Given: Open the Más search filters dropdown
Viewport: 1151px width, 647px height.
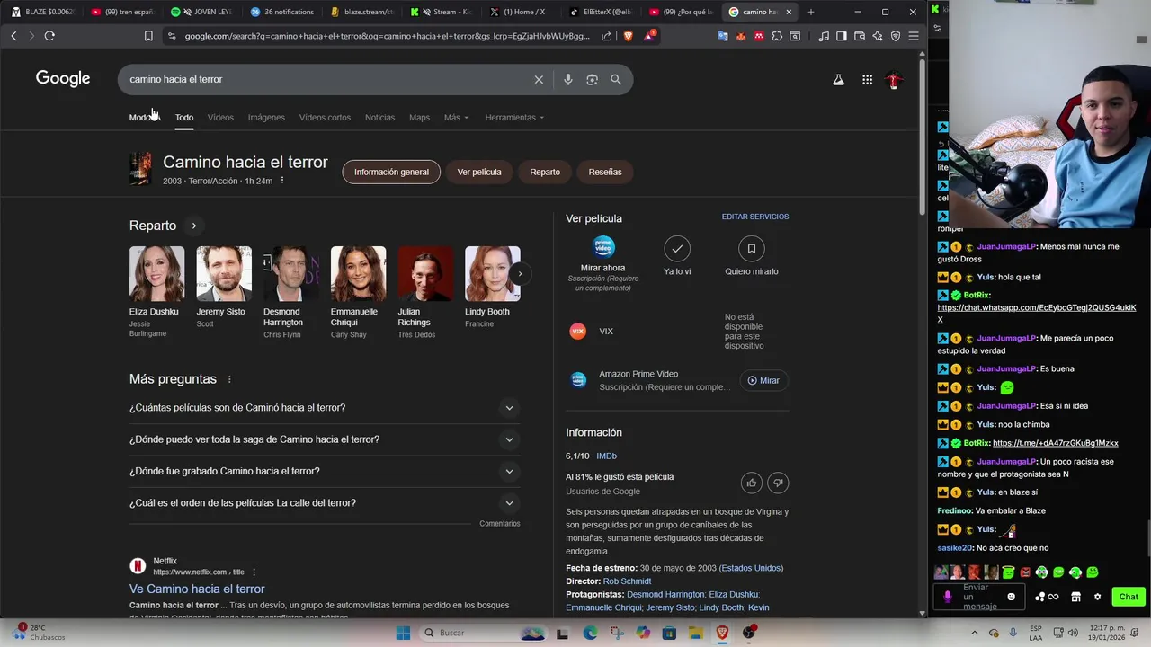Looking at the screenshot, I should coord(456,118).
